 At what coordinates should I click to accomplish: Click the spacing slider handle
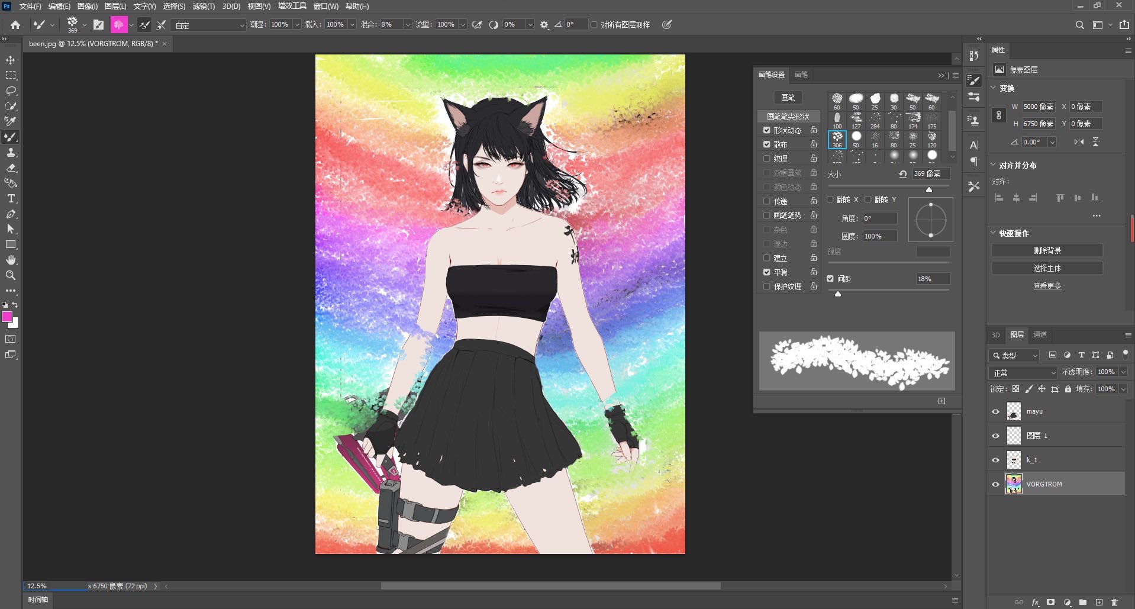838,294
